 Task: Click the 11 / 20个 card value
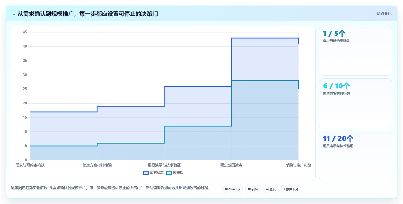(338, 139)
